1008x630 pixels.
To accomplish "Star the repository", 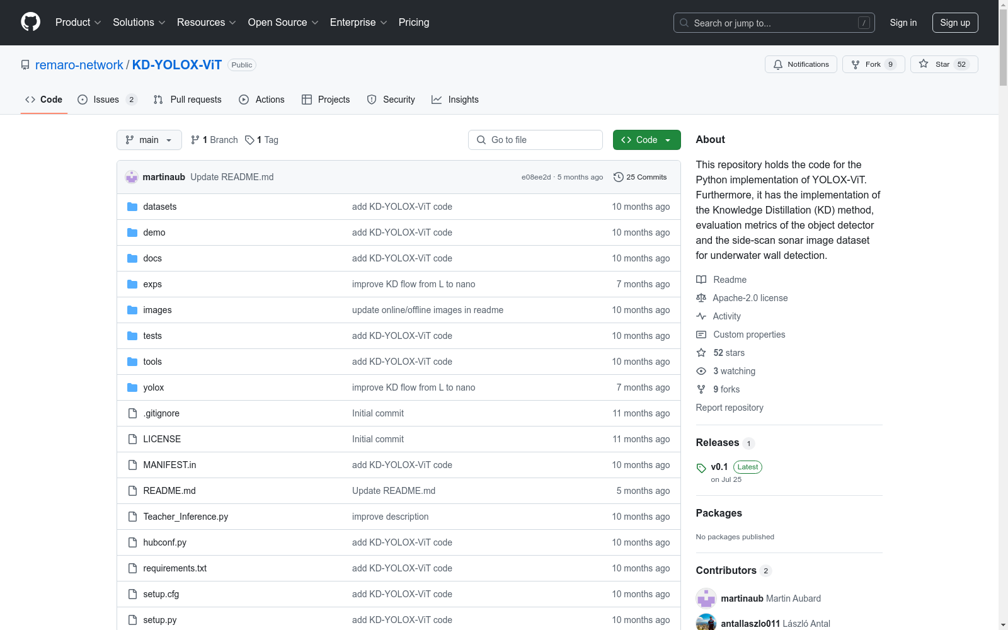I will [944, 64].
